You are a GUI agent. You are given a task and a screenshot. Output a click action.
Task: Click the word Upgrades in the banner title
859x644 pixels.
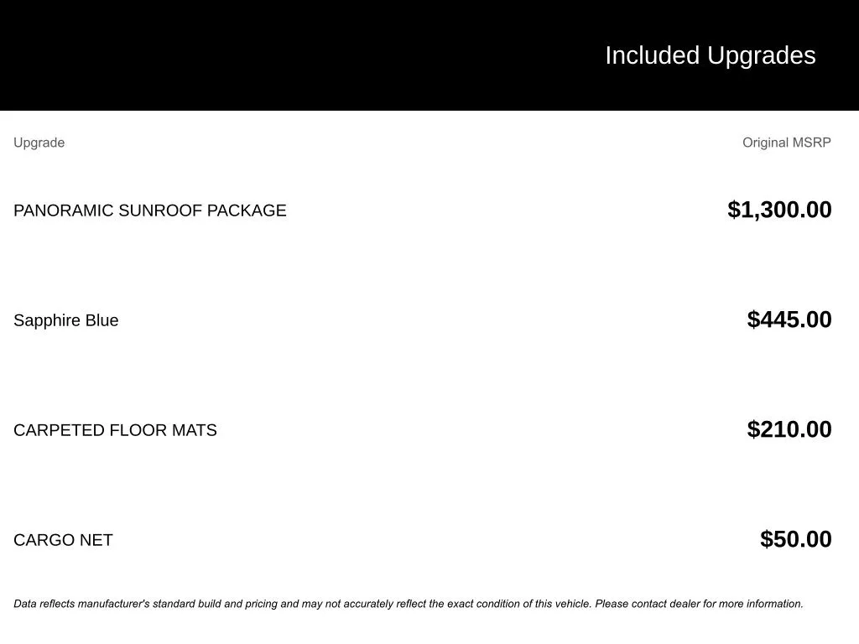tap(761, 55)
